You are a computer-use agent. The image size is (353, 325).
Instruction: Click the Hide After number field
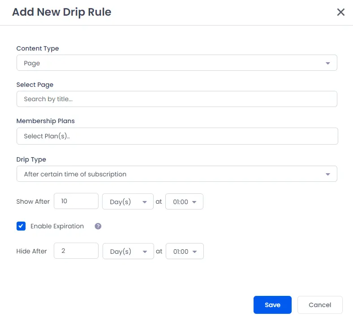76,251
